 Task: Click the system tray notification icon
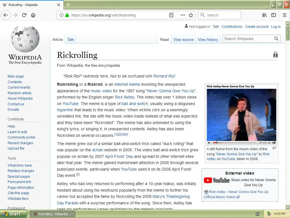(x=269, y=214)
